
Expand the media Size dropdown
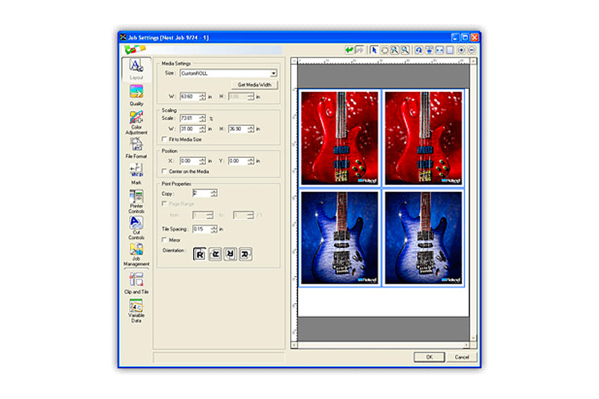[274, 73]
